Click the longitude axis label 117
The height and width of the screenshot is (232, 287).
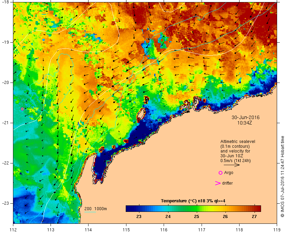202,230
